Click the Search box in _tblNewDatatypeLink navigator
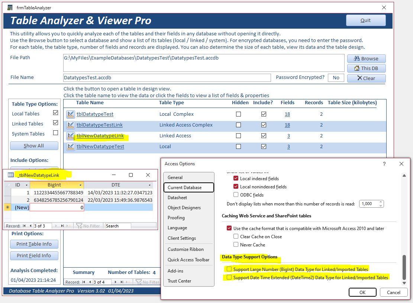Viewport: 413px width, 303px height. coord(118,226)
